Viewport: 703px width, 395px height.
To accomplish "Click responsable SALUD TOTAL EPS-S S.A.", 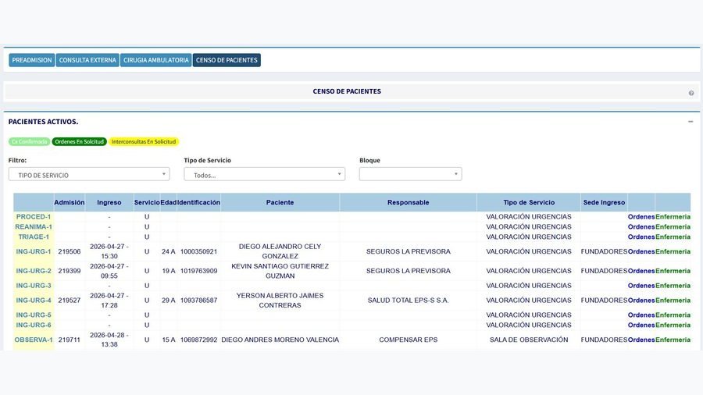I will click(408, 301).
